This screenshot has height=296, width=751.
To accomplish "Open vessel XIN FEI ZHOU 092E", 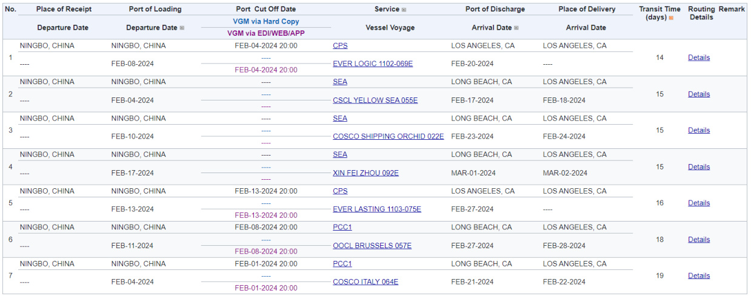I will [x=365, y=173].
